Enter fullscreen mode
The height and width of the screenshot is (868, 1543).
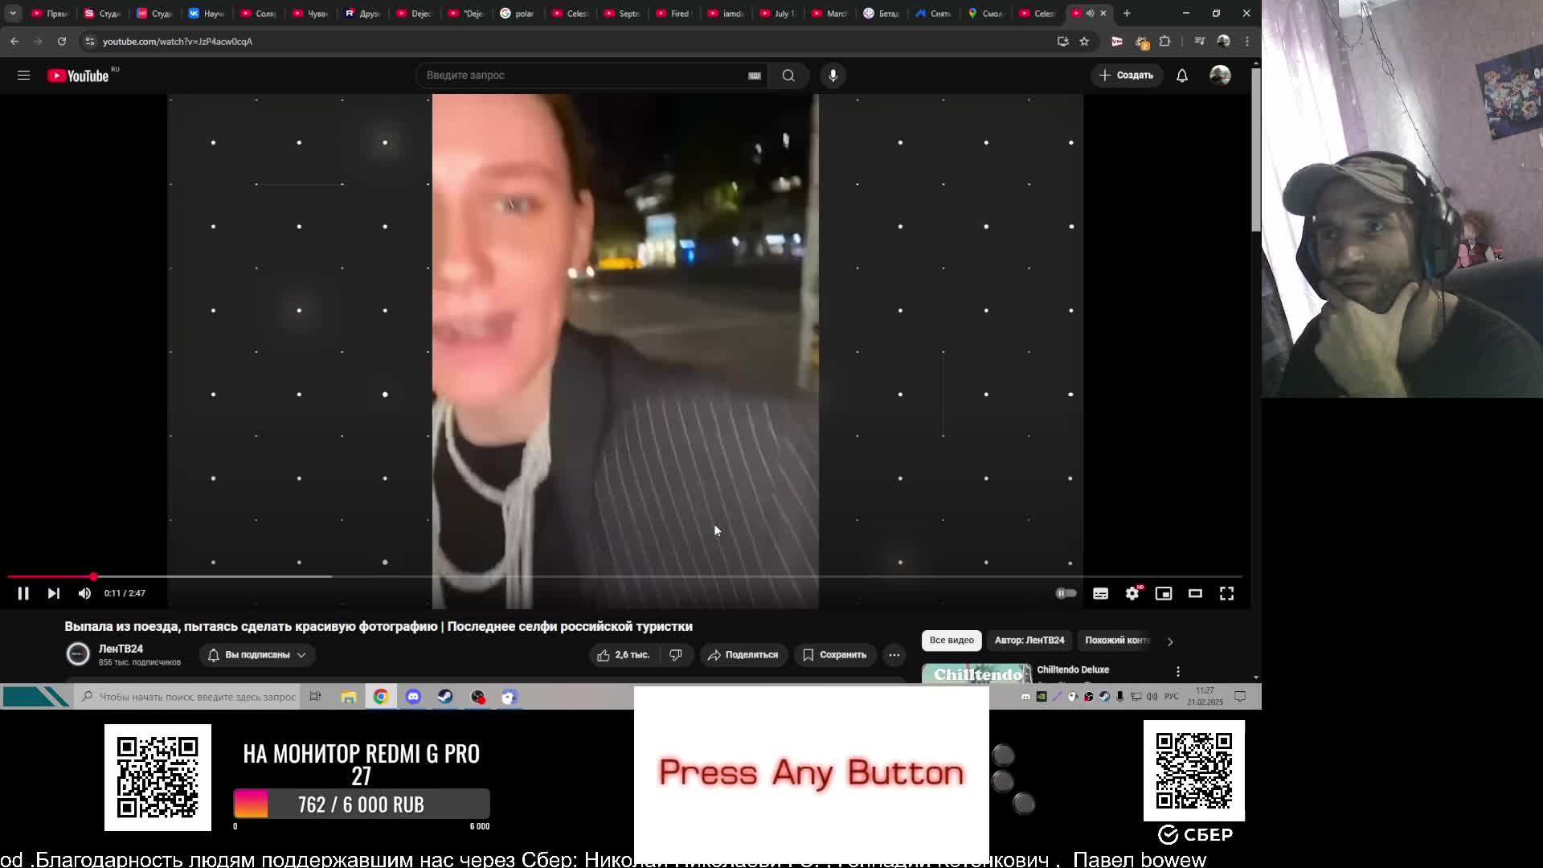click(1226, 593)
